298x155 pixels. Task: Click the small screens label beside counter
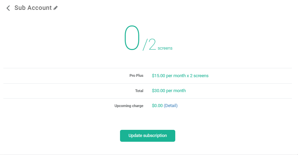pos(165,48)
